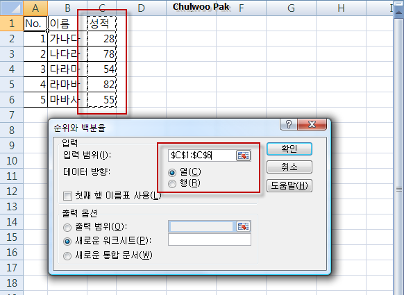Click the input range collapse-dialog icon
Viewport: 404px width, 295px height.
click(243, 155)
